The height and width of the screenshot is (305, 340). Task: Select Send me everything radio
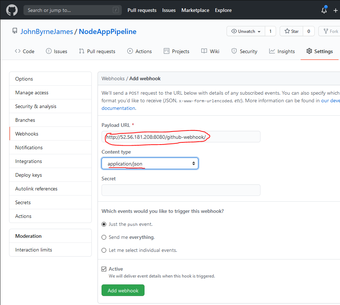point(104,237)
